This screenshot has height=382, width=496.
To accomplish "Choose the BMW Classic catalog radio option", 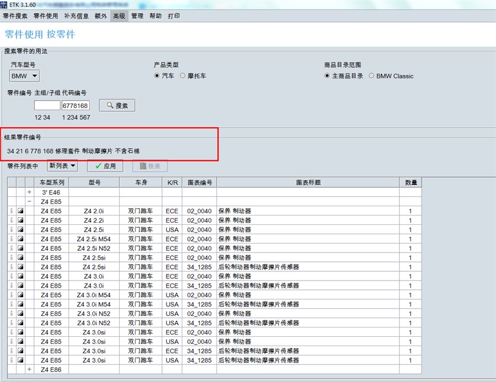I will point(371,76).
